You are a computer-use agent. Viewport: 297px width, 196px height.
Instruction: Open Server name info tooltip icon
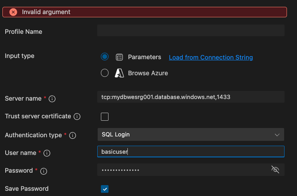tap(52, 99)
